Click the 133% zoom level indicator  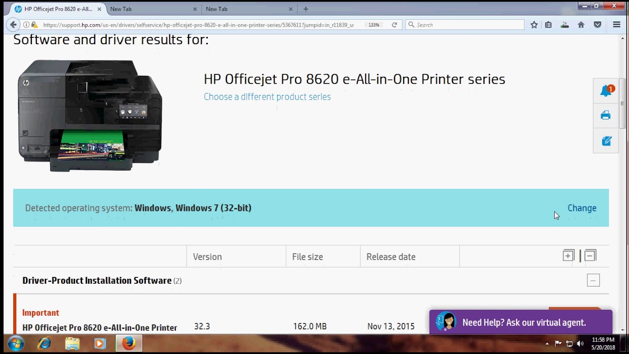click(x=374, y=25)
